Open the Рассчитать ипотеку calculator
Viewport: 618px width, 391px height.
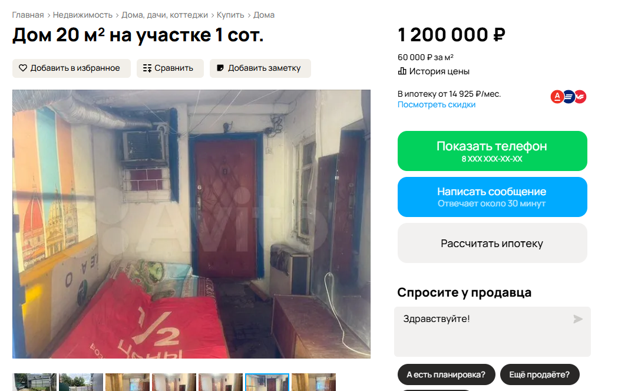tap(493, 243)
